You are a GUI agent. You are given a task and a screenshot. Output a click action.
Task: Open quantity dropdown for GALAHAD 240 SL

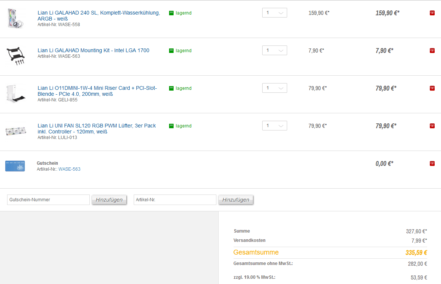tap(275, 13)
